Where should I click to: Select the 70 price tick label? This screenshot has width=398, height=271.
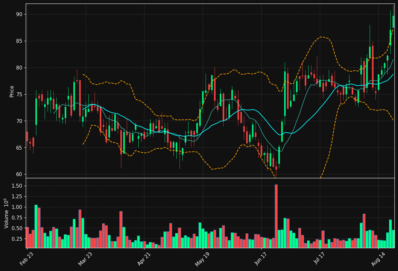[19, 121]
